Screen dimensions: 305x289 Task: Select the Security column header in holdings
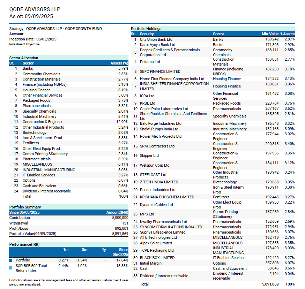tap(147, 34)
